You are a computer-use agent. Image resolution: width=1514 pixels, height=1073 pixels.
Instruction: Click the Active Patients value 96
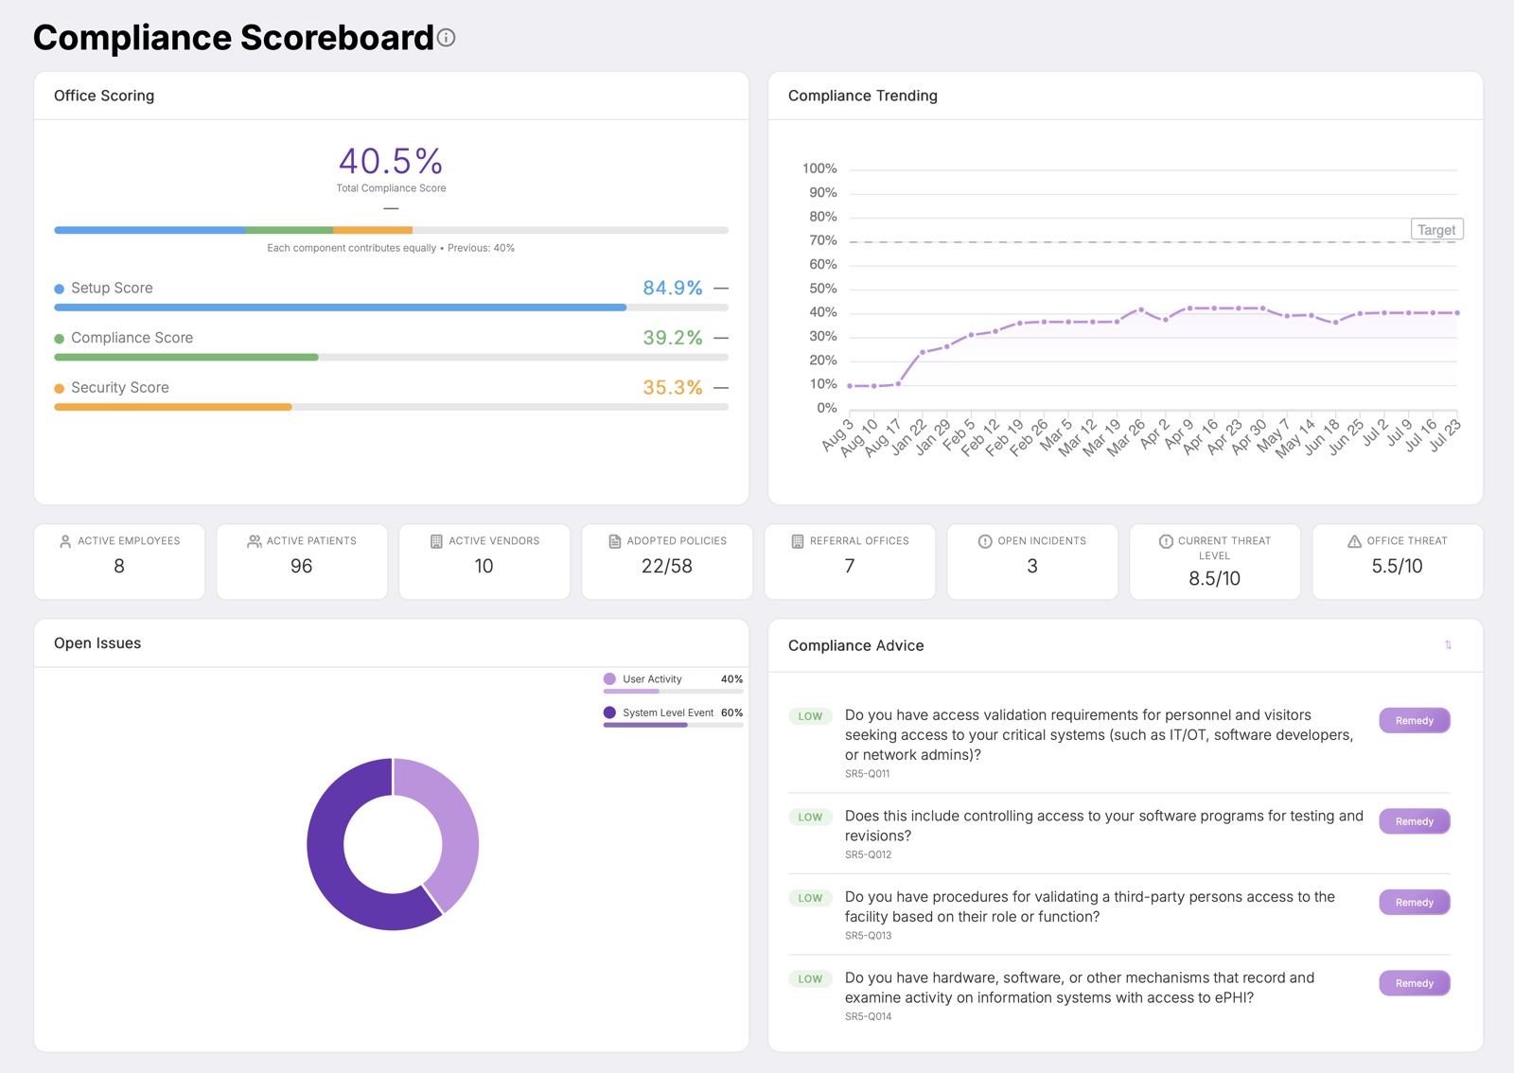click(301, 566)
